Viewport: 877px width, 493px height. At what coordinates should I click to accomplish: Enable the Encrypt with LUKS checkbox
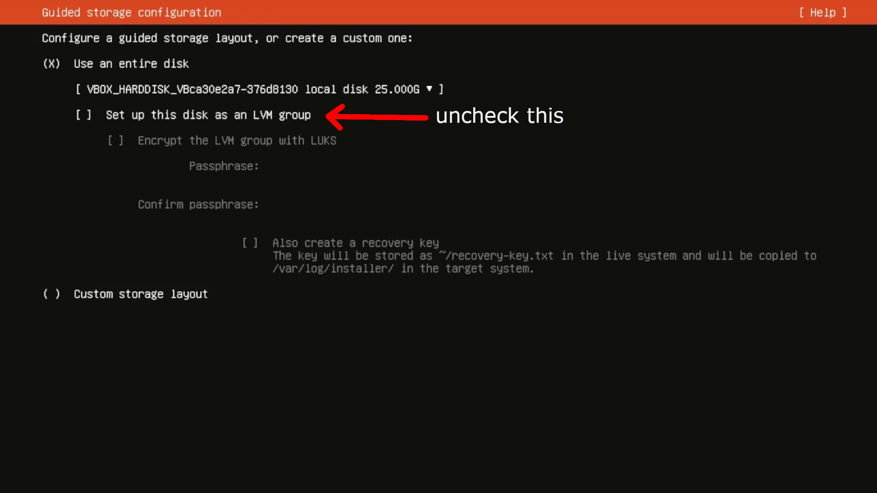coord(116,141)
